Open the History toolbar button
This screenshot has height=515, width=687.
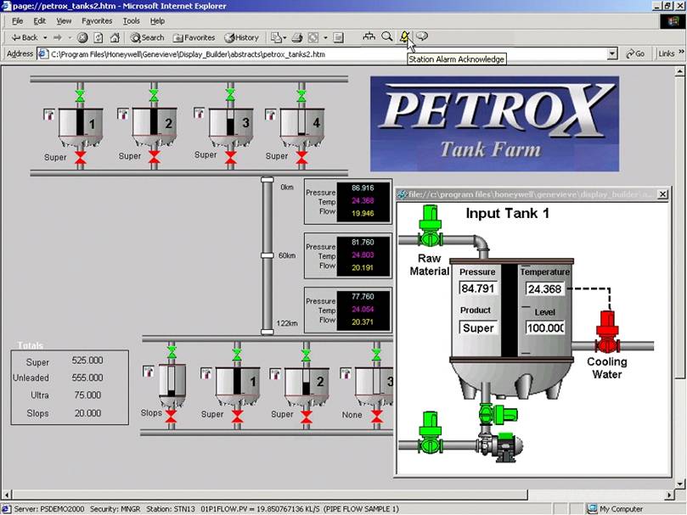[242, 37]
